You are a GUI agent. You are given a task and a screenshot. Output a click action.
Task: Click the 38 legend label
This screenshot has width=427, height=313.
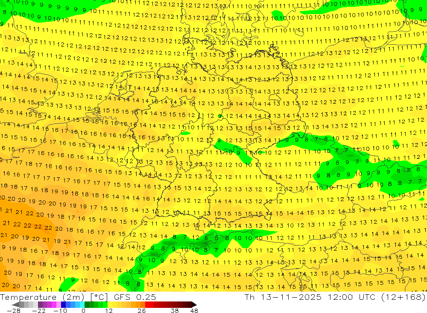point(175,310)
